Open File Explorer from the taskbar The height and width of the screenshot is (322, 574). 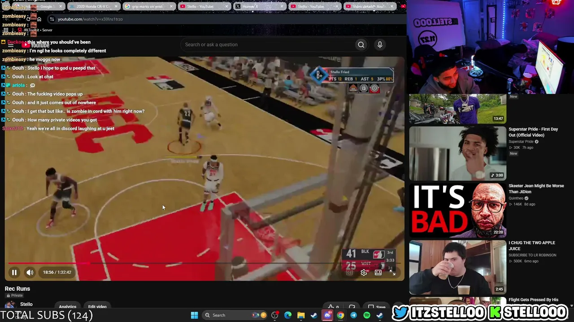pyautogui.click(x=301, y=315)
